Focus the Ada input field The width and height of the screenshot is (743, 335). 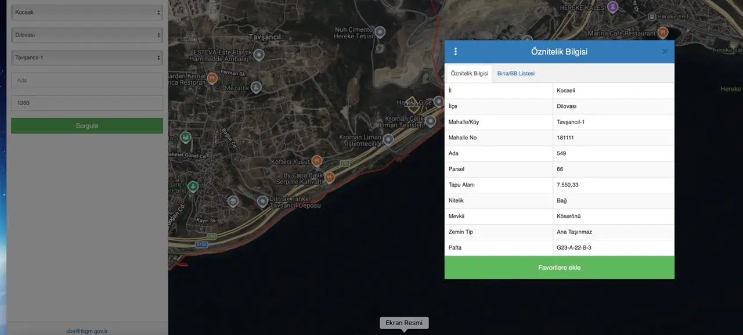[x=87, y=80]
